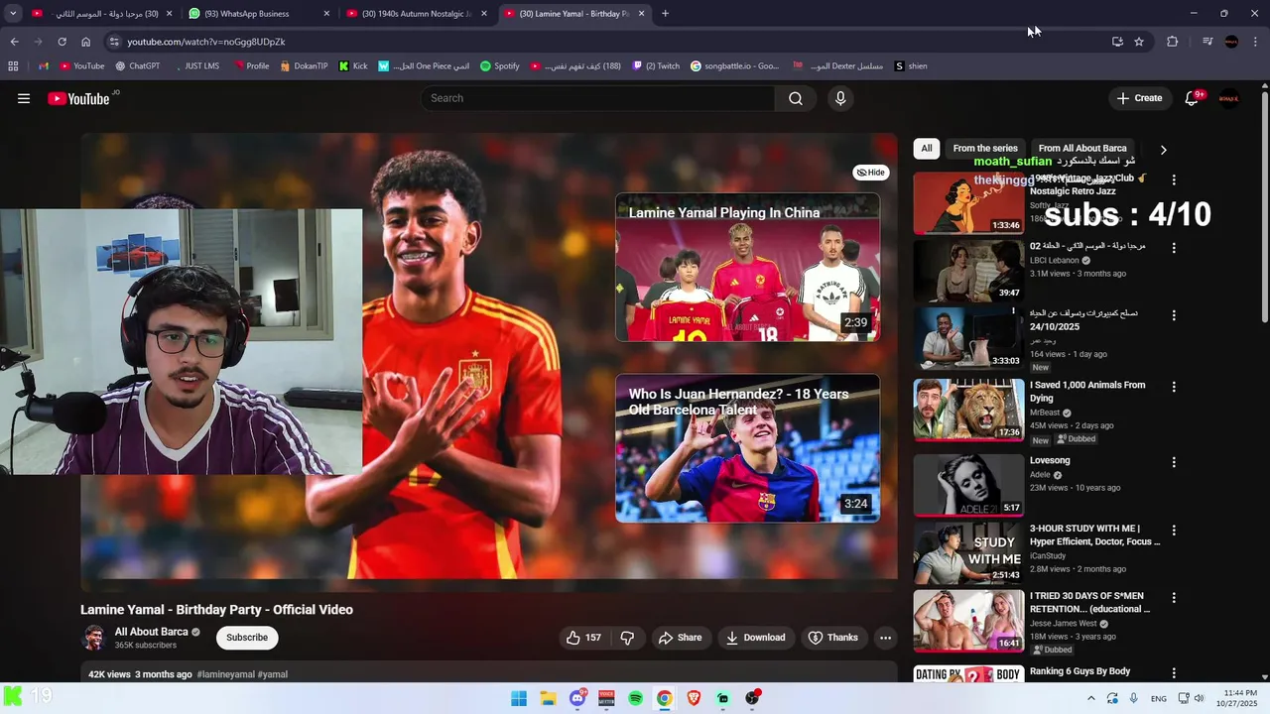1270x714 pixels.
Task: Select the From All About Barca chip
Action: click(x=1082, y=149)
